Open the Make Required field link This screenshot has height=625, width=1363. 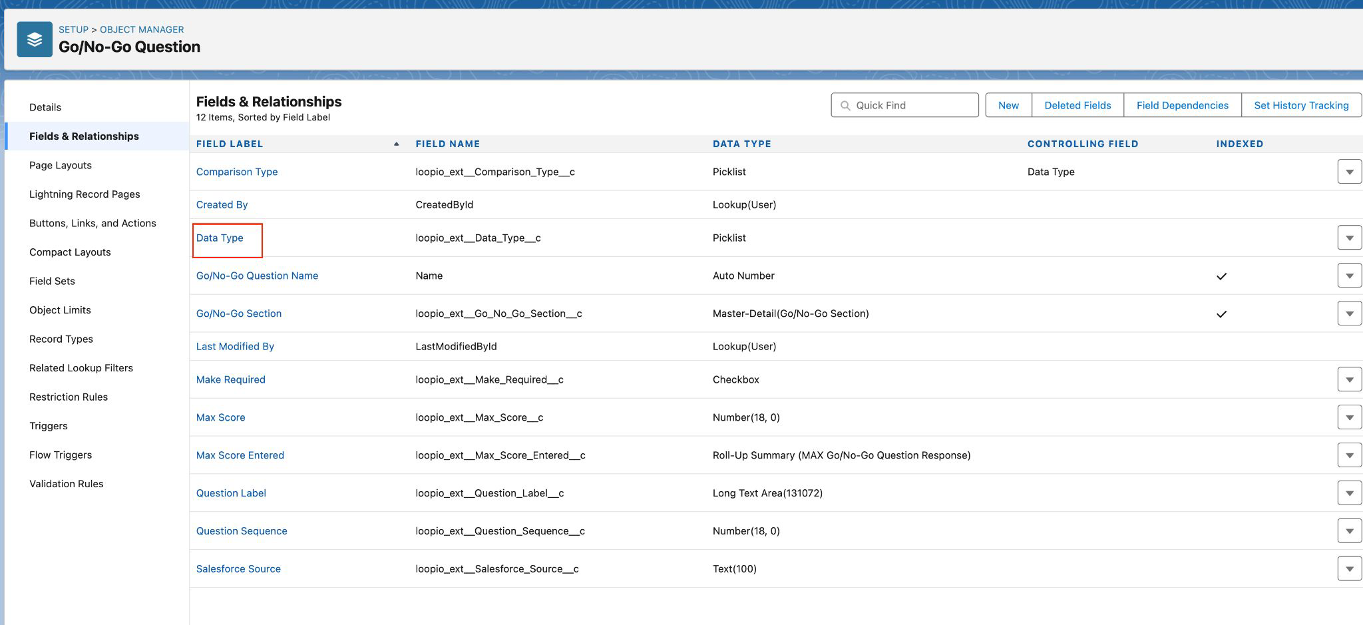click(231, 379)
